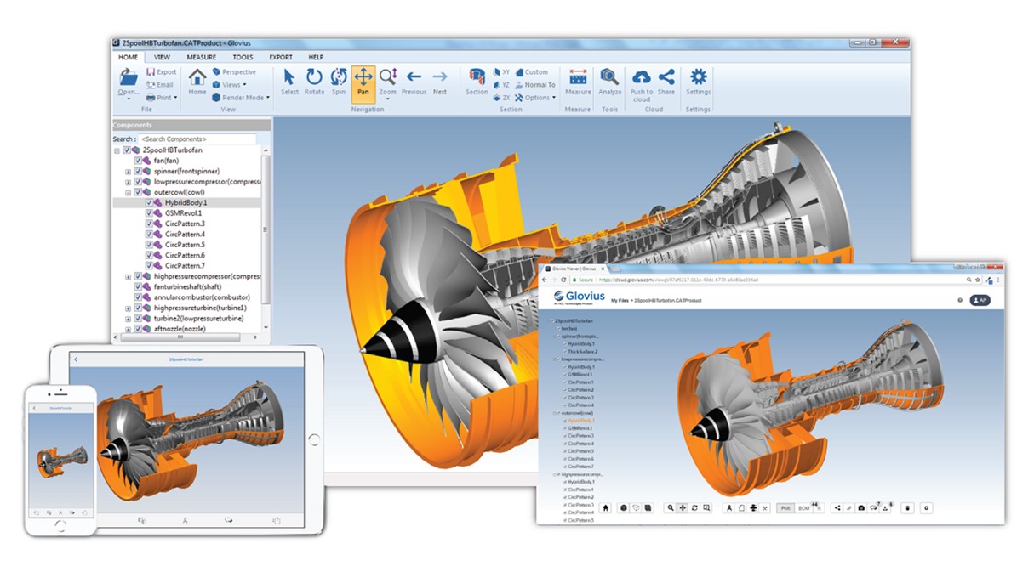Untick the annularcombustor(combustor) checkbox
1034x566 pixels.
coord(138,297)
